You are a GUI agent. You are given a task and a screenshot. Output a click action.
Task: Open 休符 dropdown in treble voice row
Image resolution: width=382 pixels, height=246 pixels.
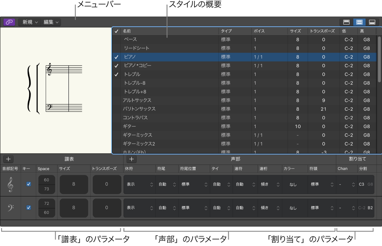[x=140, y=184]
